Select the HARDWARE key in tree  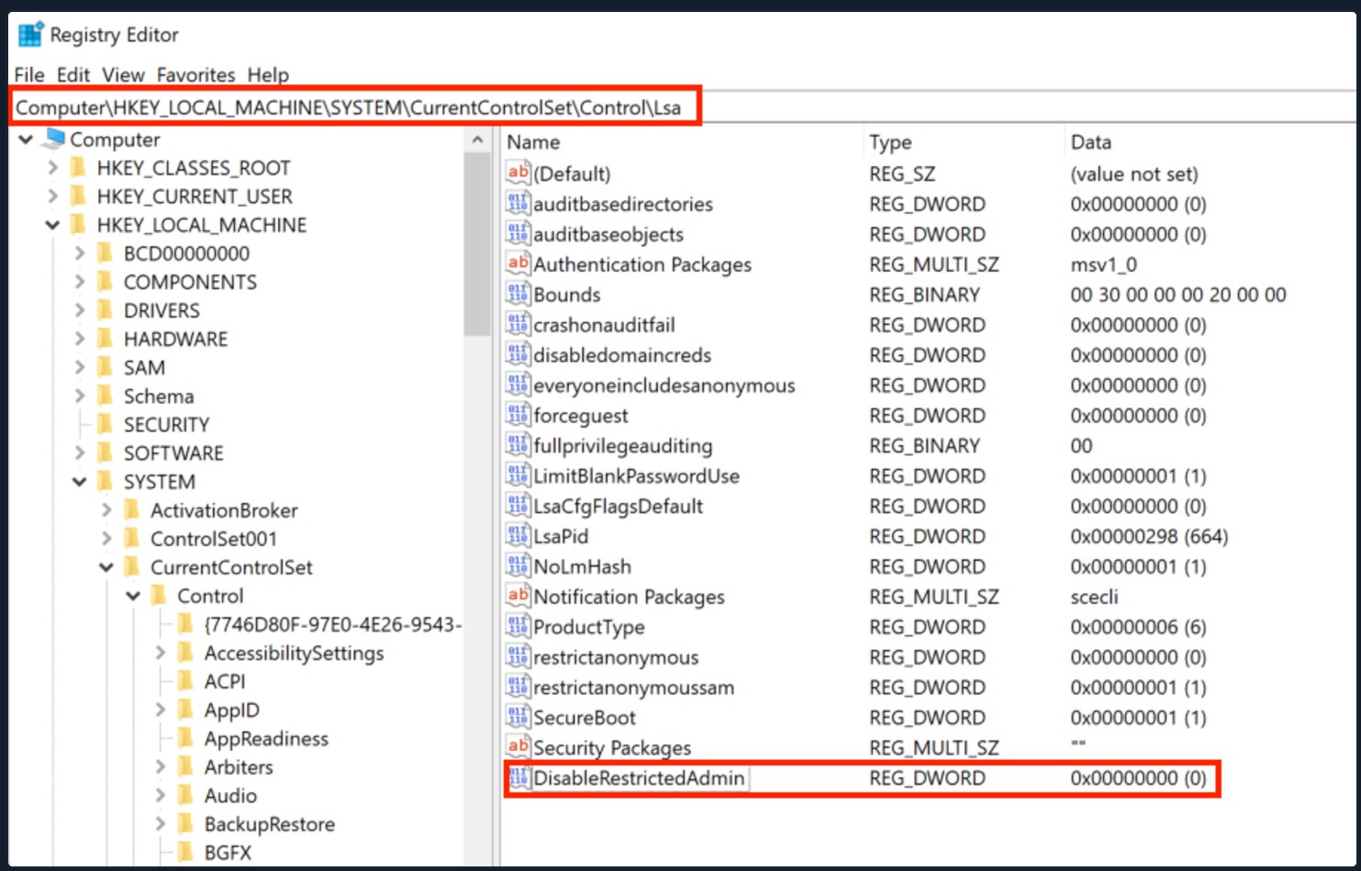[x=175, y=339]
